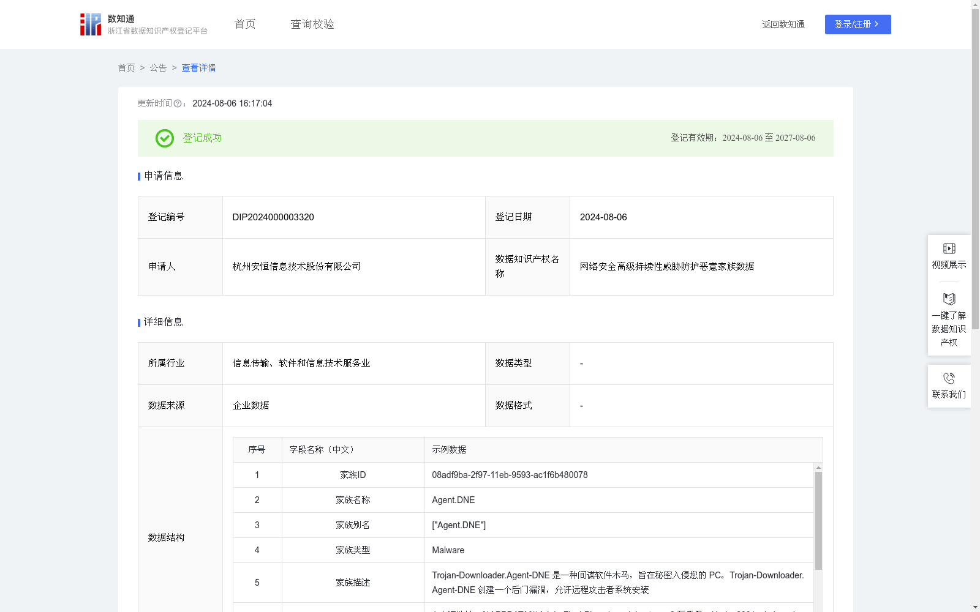Click the ["Agent.DNE"] sample data cell
This screenshot has height=612, width=980.
pos(619,525)
